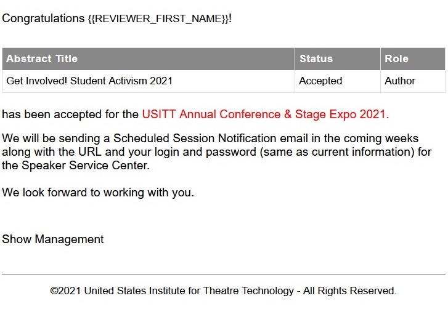
Task: Select the Get Involved! Student Activism 2021 cell
Action: pyautogui.click(x=149, y=81)
